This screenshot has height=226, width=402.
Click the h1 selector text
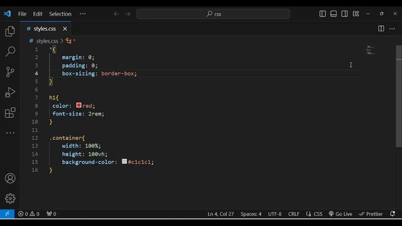coord(52,98)
